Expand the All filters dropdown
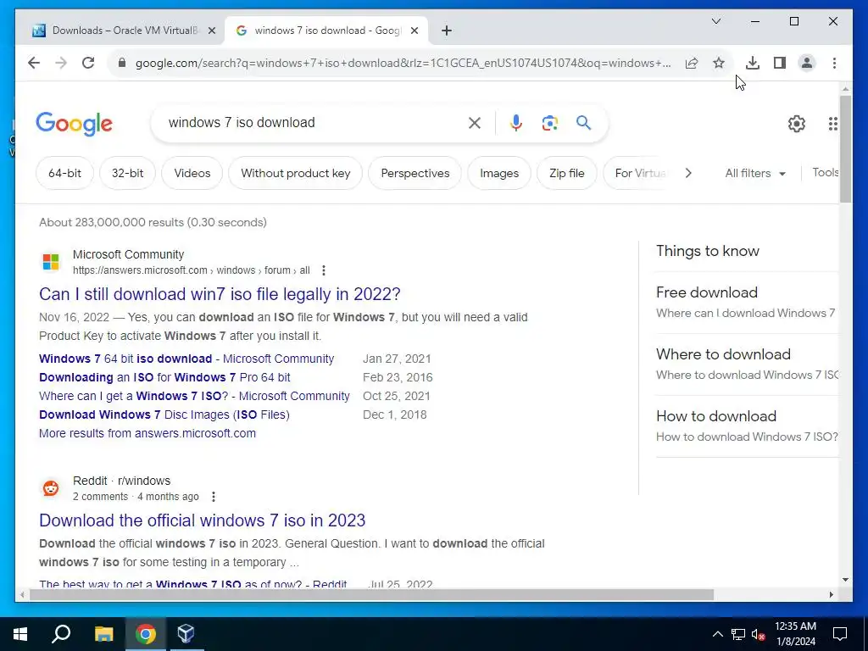The image size is (868, 651). click(x=755, y=173)
